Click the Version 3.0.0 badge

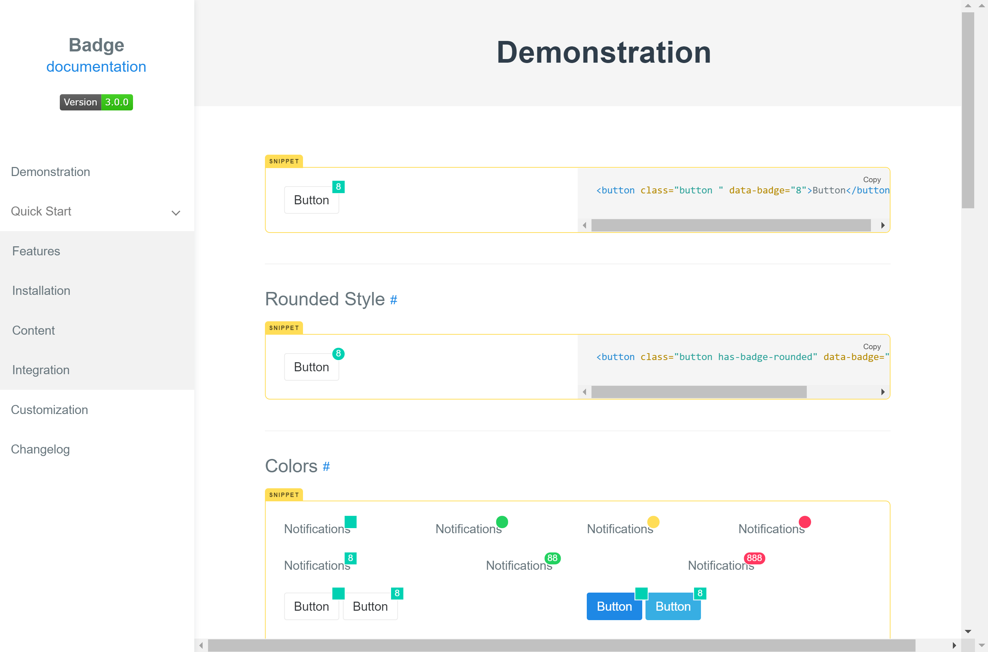(96, 102)
